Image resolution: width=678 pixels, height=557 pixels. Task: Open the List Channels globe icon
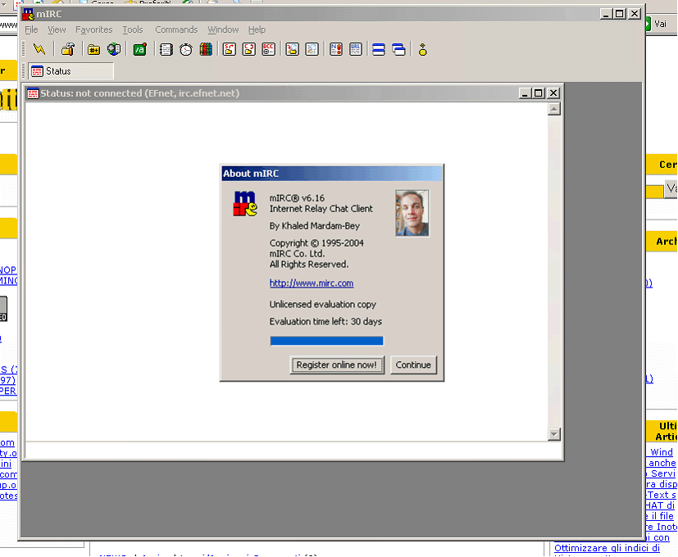pyautogui.click(x=114, y=49)
